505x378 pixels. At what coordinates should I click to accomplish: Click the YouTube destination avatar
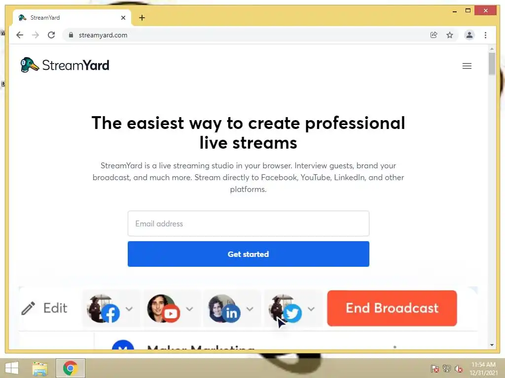(x=164, y=309)
